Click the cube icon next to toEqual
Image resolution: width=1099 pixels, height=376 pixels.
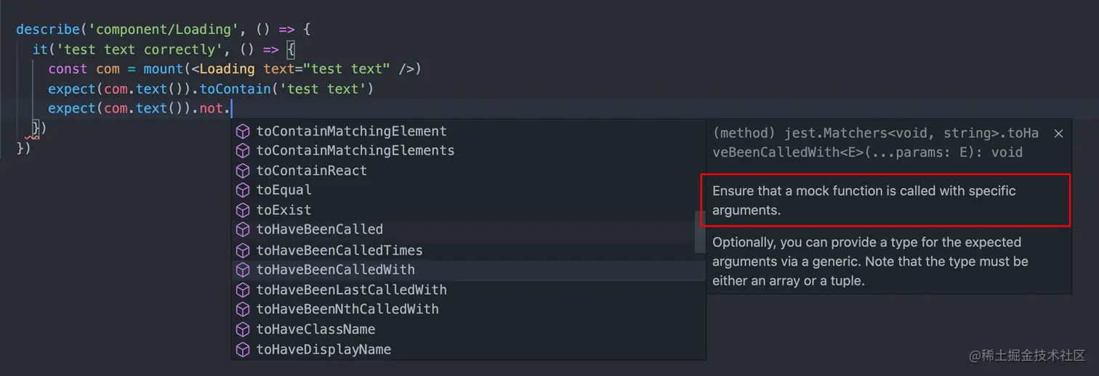243,190
